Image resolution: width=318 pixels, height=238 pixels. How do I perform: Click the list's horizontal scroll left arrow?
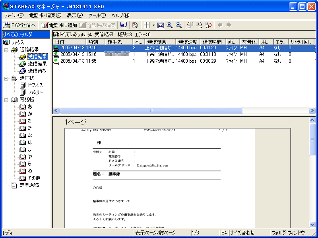[x=56, y=111]
